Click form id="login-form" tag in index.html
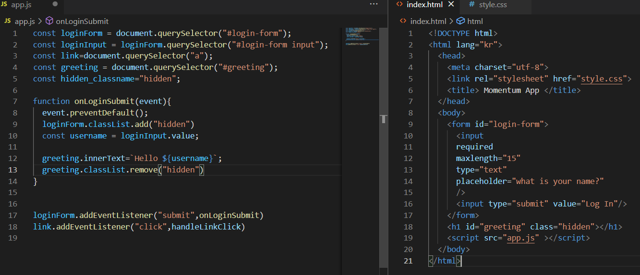 click(497, 124)
